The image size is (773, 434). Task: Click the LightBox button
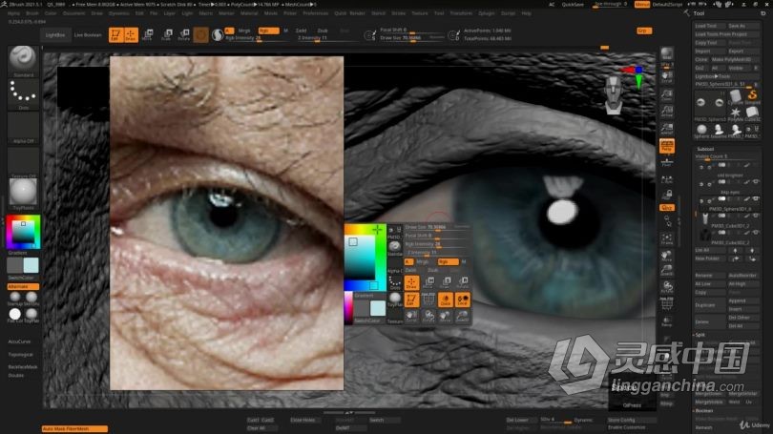(55, 35)
